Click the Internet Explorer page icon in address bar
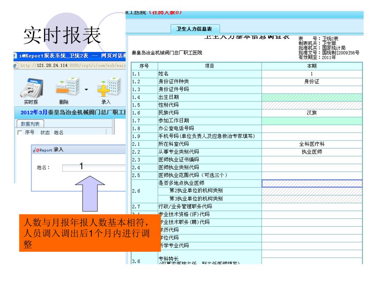This screenshot has width=375, height=281. click(16, 65)
